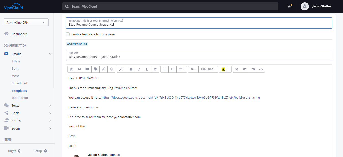This screenshot has width=343, height=157.
Task: Open the activity pulse notifications icon
Action: point(290,6)
